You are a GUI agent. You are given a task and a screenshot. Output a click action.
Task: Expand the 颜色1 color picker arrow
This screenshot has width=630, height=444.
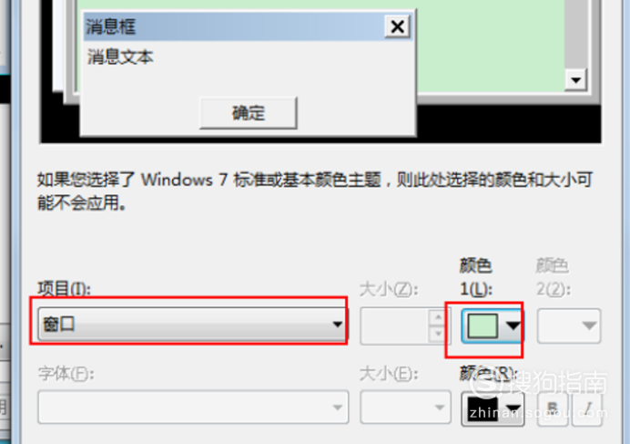tap(513, 325)
